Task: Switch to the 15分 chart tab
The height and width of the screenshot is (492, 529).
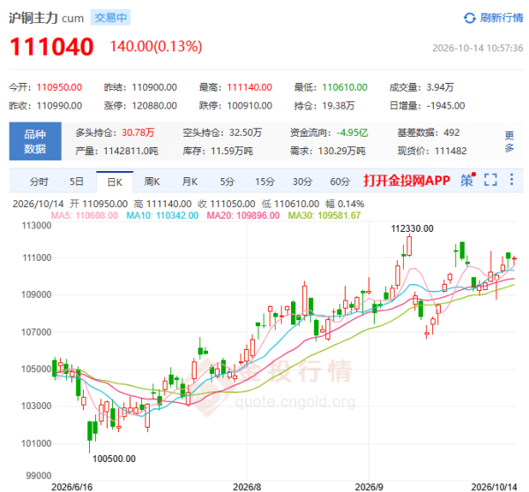Action: pyautogui.click(x=264, y=182)
